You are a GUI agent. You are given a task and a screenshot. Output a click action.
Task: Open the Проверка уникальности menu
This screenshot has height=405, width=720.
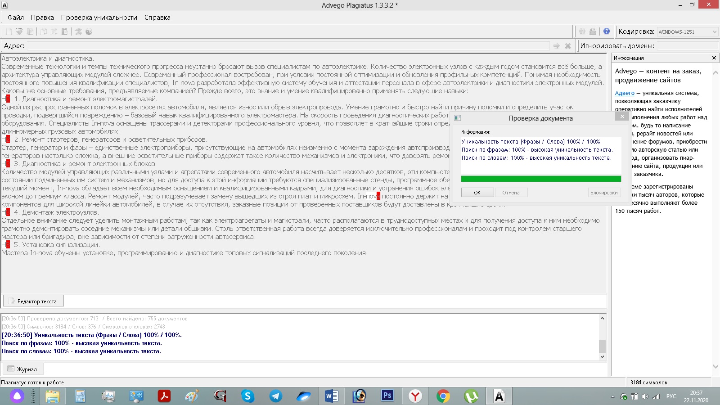(99, 18)
